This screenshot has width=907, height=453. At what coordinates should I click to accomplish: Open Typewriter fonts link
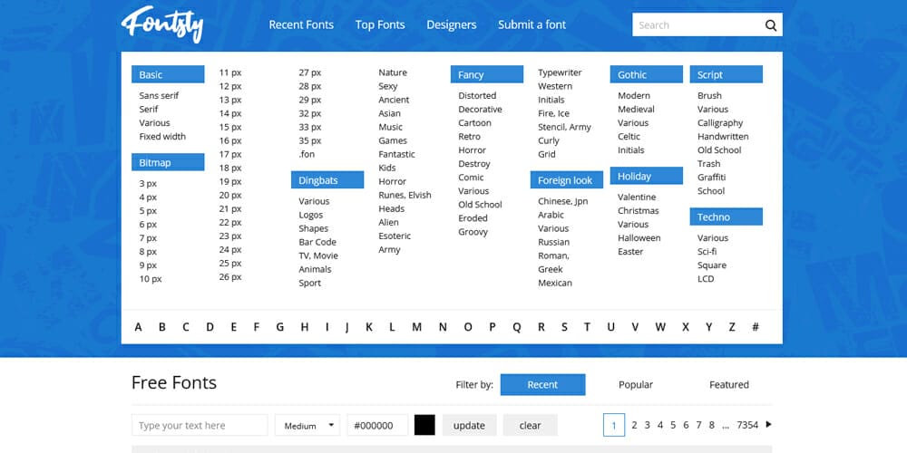560,72
